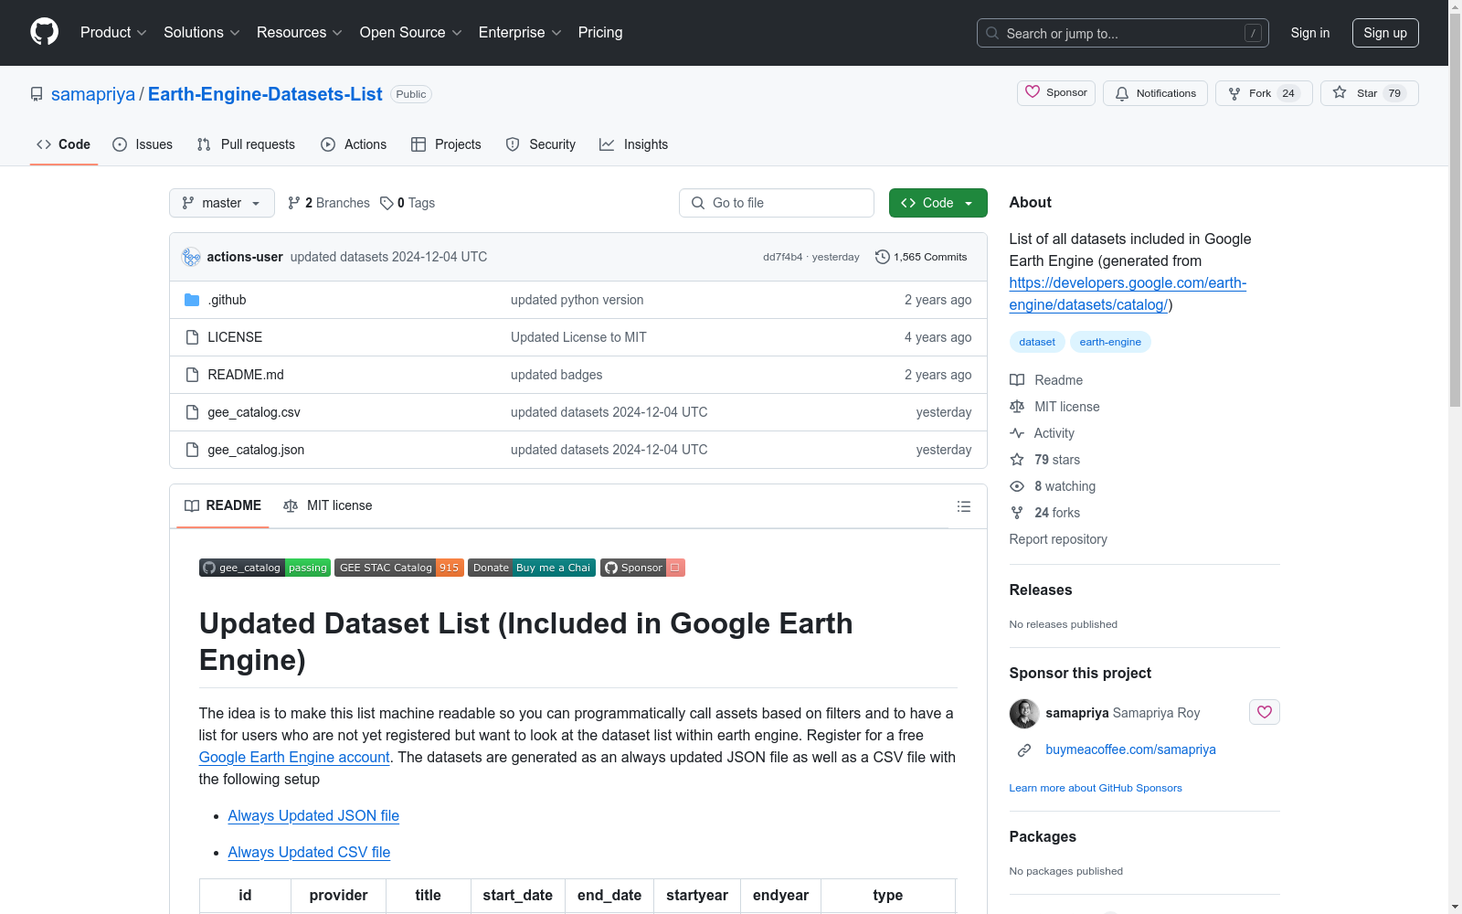Click the Go to file input
This screenshot has width=1462, height=914.
777,203
